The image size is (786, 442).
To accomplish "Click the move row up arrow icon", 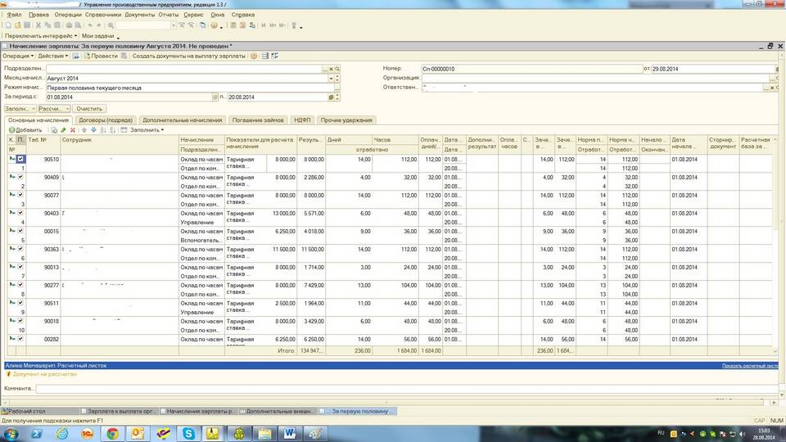I will (83, 130).
